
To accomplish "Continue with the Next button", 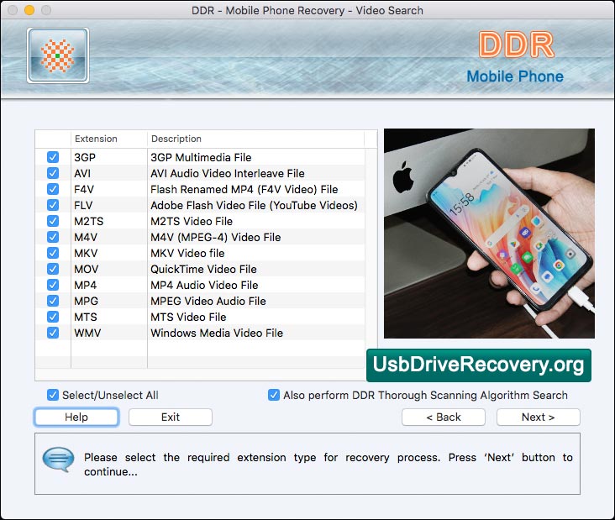I will point(538,417).
